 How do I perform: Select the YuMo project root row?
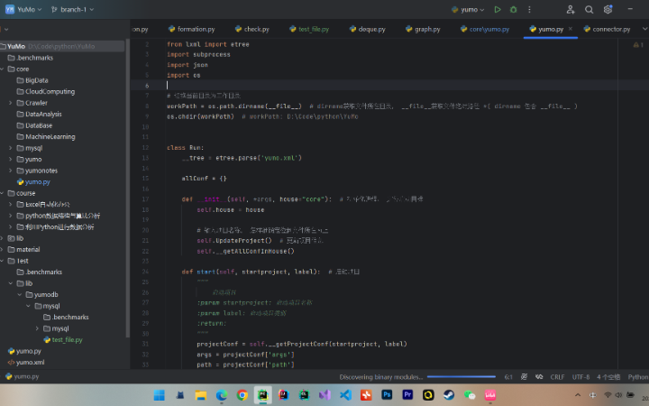click(62, 46)
